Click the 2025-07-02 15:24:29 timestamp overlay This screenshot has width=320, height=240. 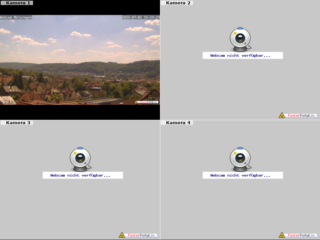[x=141, y=17]
